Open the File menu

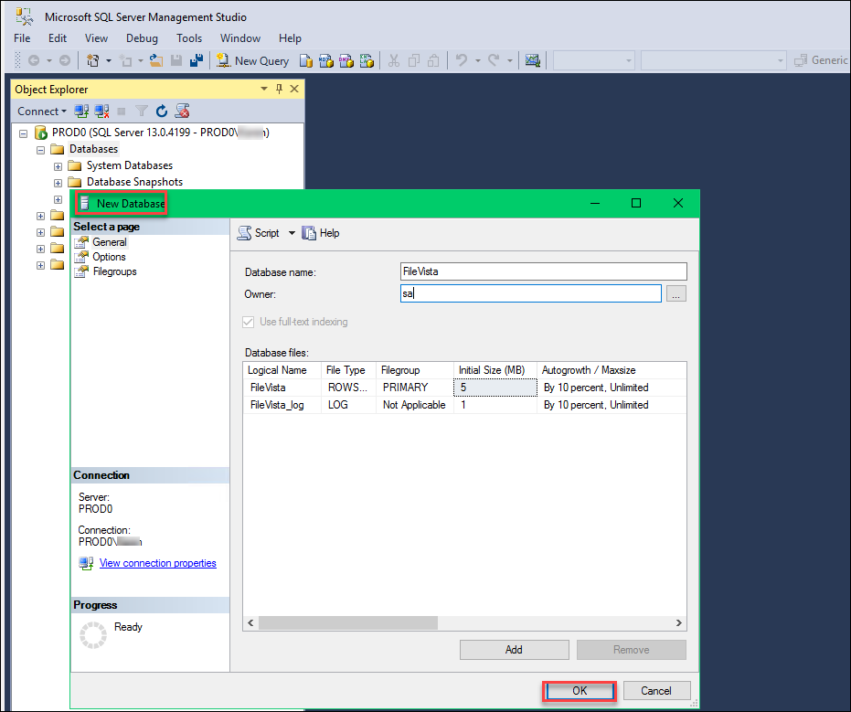(22, 38)
